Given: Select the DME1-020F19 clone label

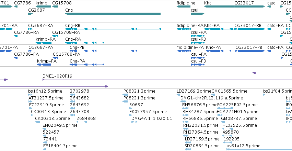Looking at the screenshot, I should click(57, 76).
